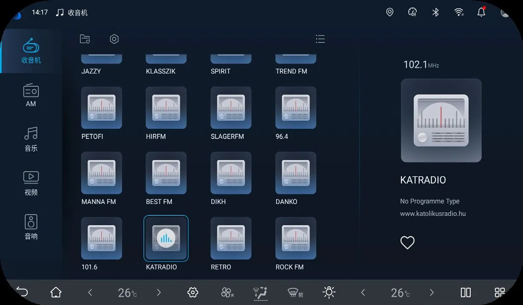Tune to DANKO station
This screenshot has height=305, width=523.
click(x=296, y=173)
